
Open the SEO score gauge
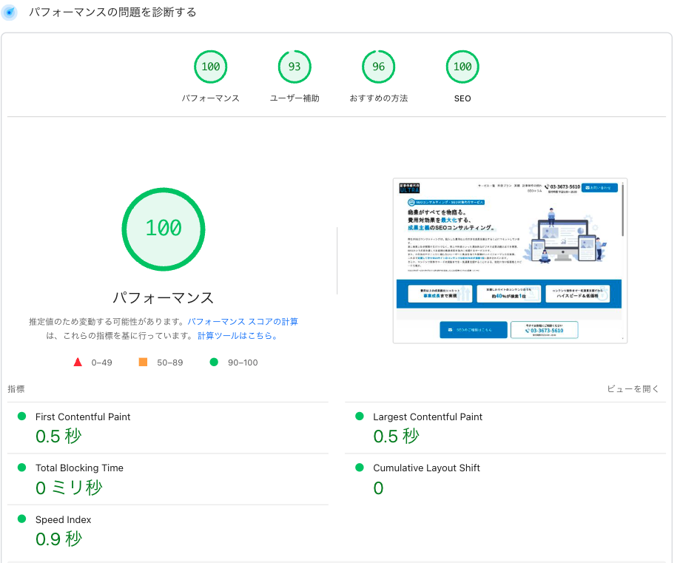coord(462,67)
